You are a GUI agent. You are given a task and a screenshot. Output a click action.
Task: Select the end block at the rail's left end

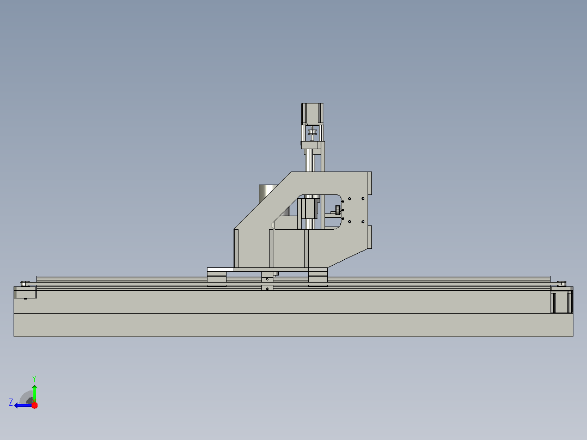pyautogui.click(x=26, y=292)
